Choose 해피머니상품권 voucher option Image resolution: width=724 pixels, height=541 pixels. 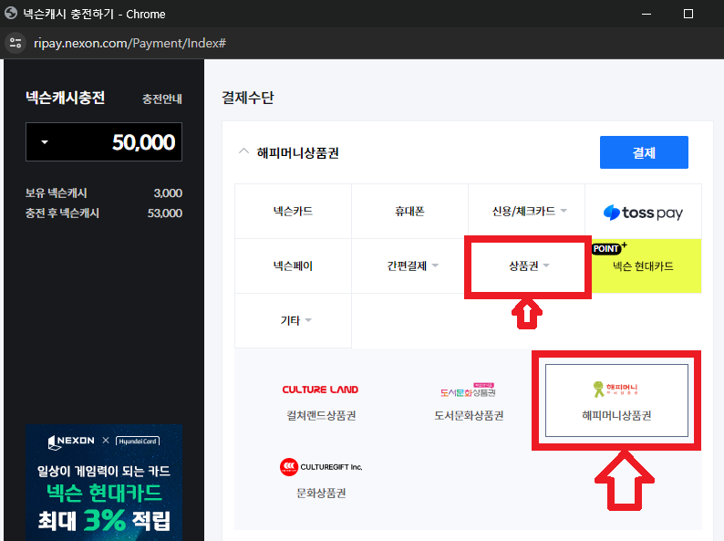[x=616, y=401]
